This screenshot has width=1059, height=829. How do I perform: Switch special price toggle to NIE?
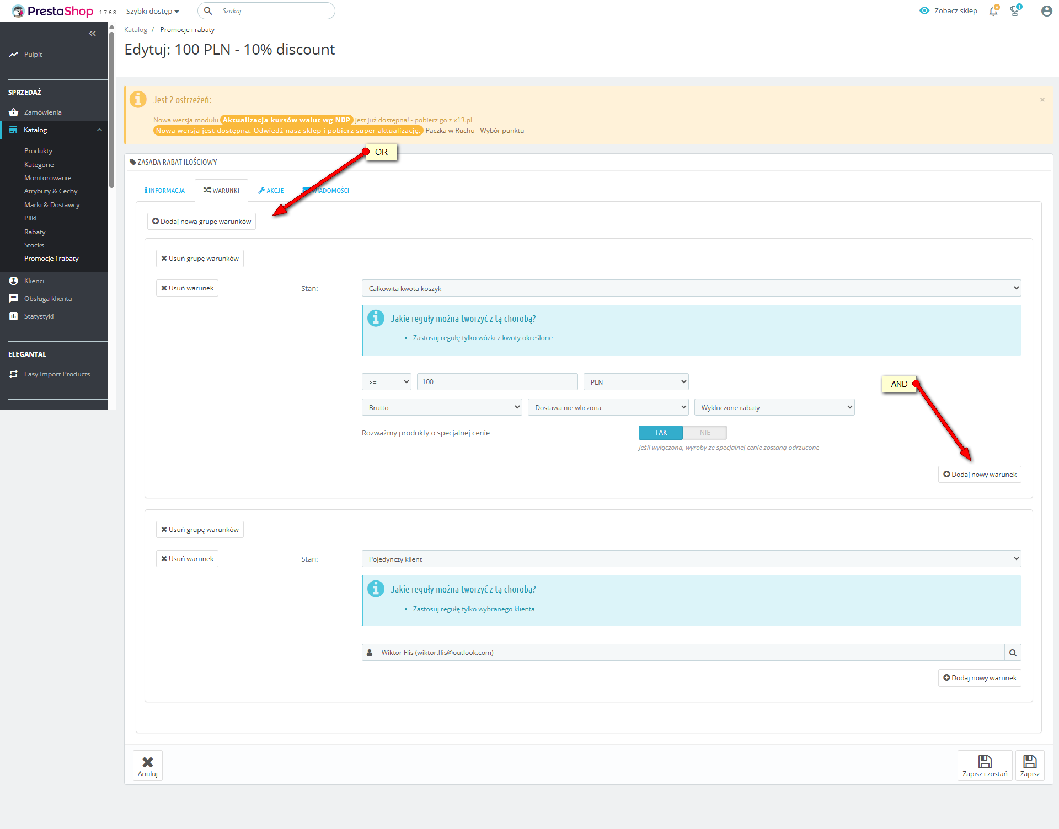[x=705, y=433]
